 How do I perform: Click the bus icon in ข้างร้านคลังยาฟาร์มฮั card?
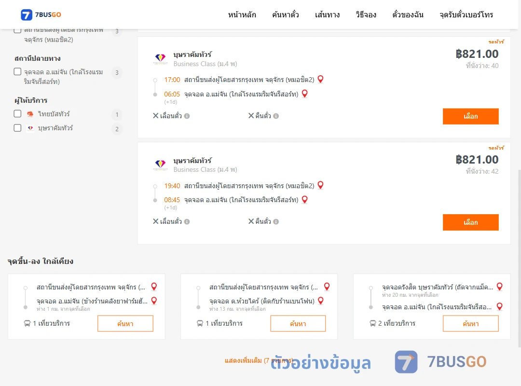[27, 323]
